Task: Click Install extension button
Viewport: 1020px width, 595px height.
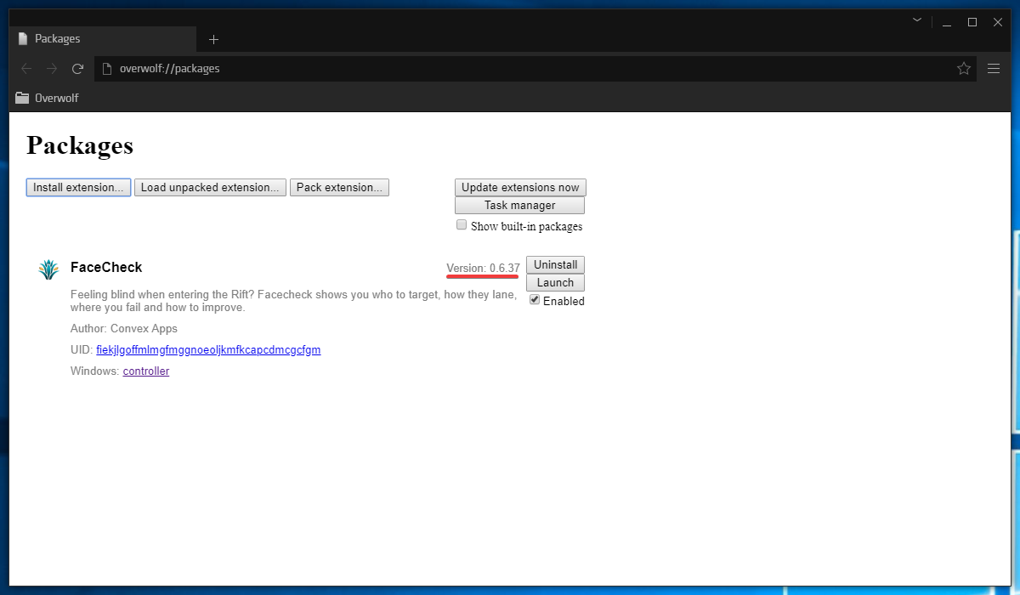Action: (79, 187)
